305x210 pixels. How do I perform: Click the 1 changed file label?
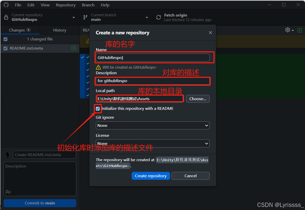pos(40,39)
